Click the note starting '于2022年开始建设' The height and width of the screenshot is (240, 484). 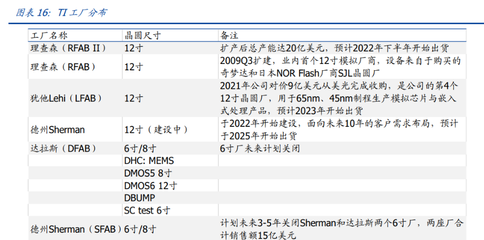pyautogui.click(x=339, y=124)
